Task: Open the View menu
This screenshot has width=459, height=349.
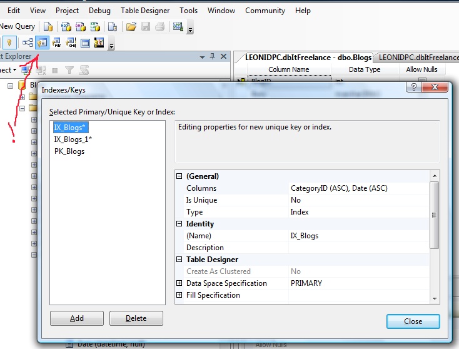Action: (38, 11)
